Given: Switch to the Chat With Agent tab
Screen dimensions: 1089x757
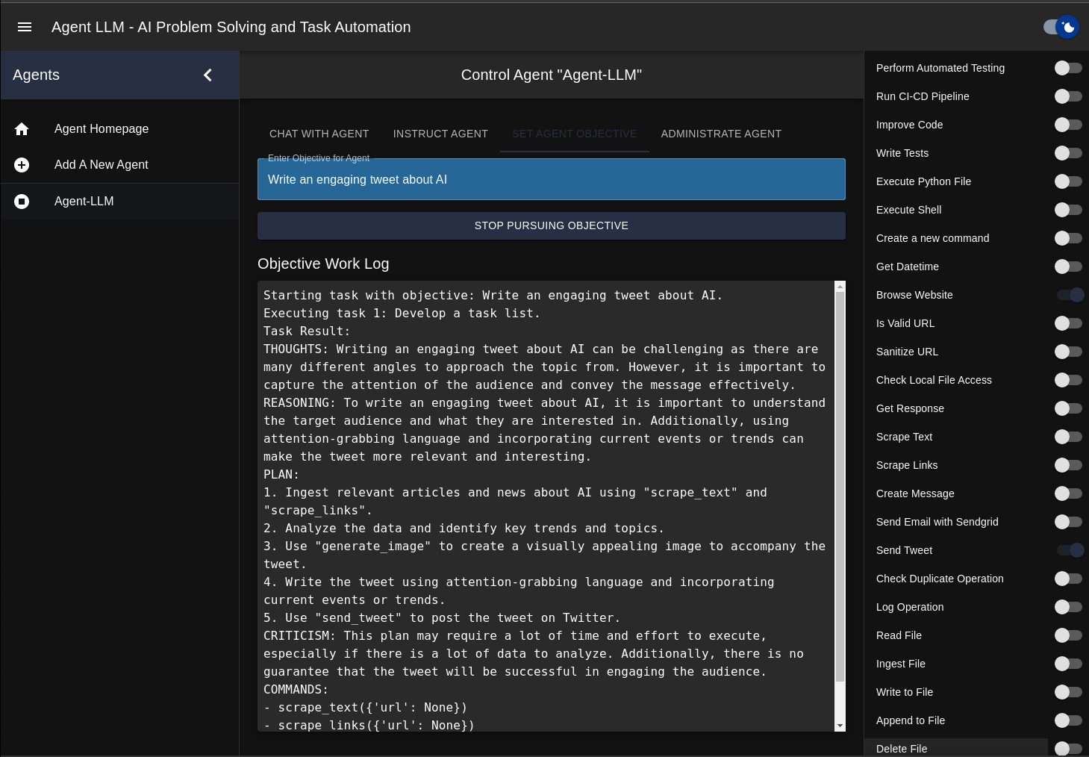Looking at the screenshot, I should (x=319, y=134).
